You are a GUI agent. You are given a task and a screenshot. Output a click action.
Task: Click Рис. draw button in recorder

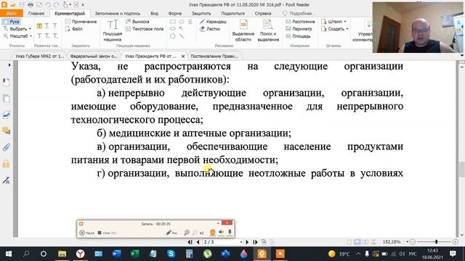tap(172, 233)
